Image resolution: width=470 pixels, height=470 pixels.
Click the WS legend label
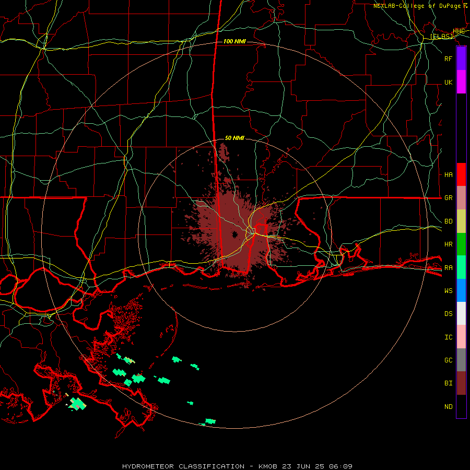[x=448, y=290]
